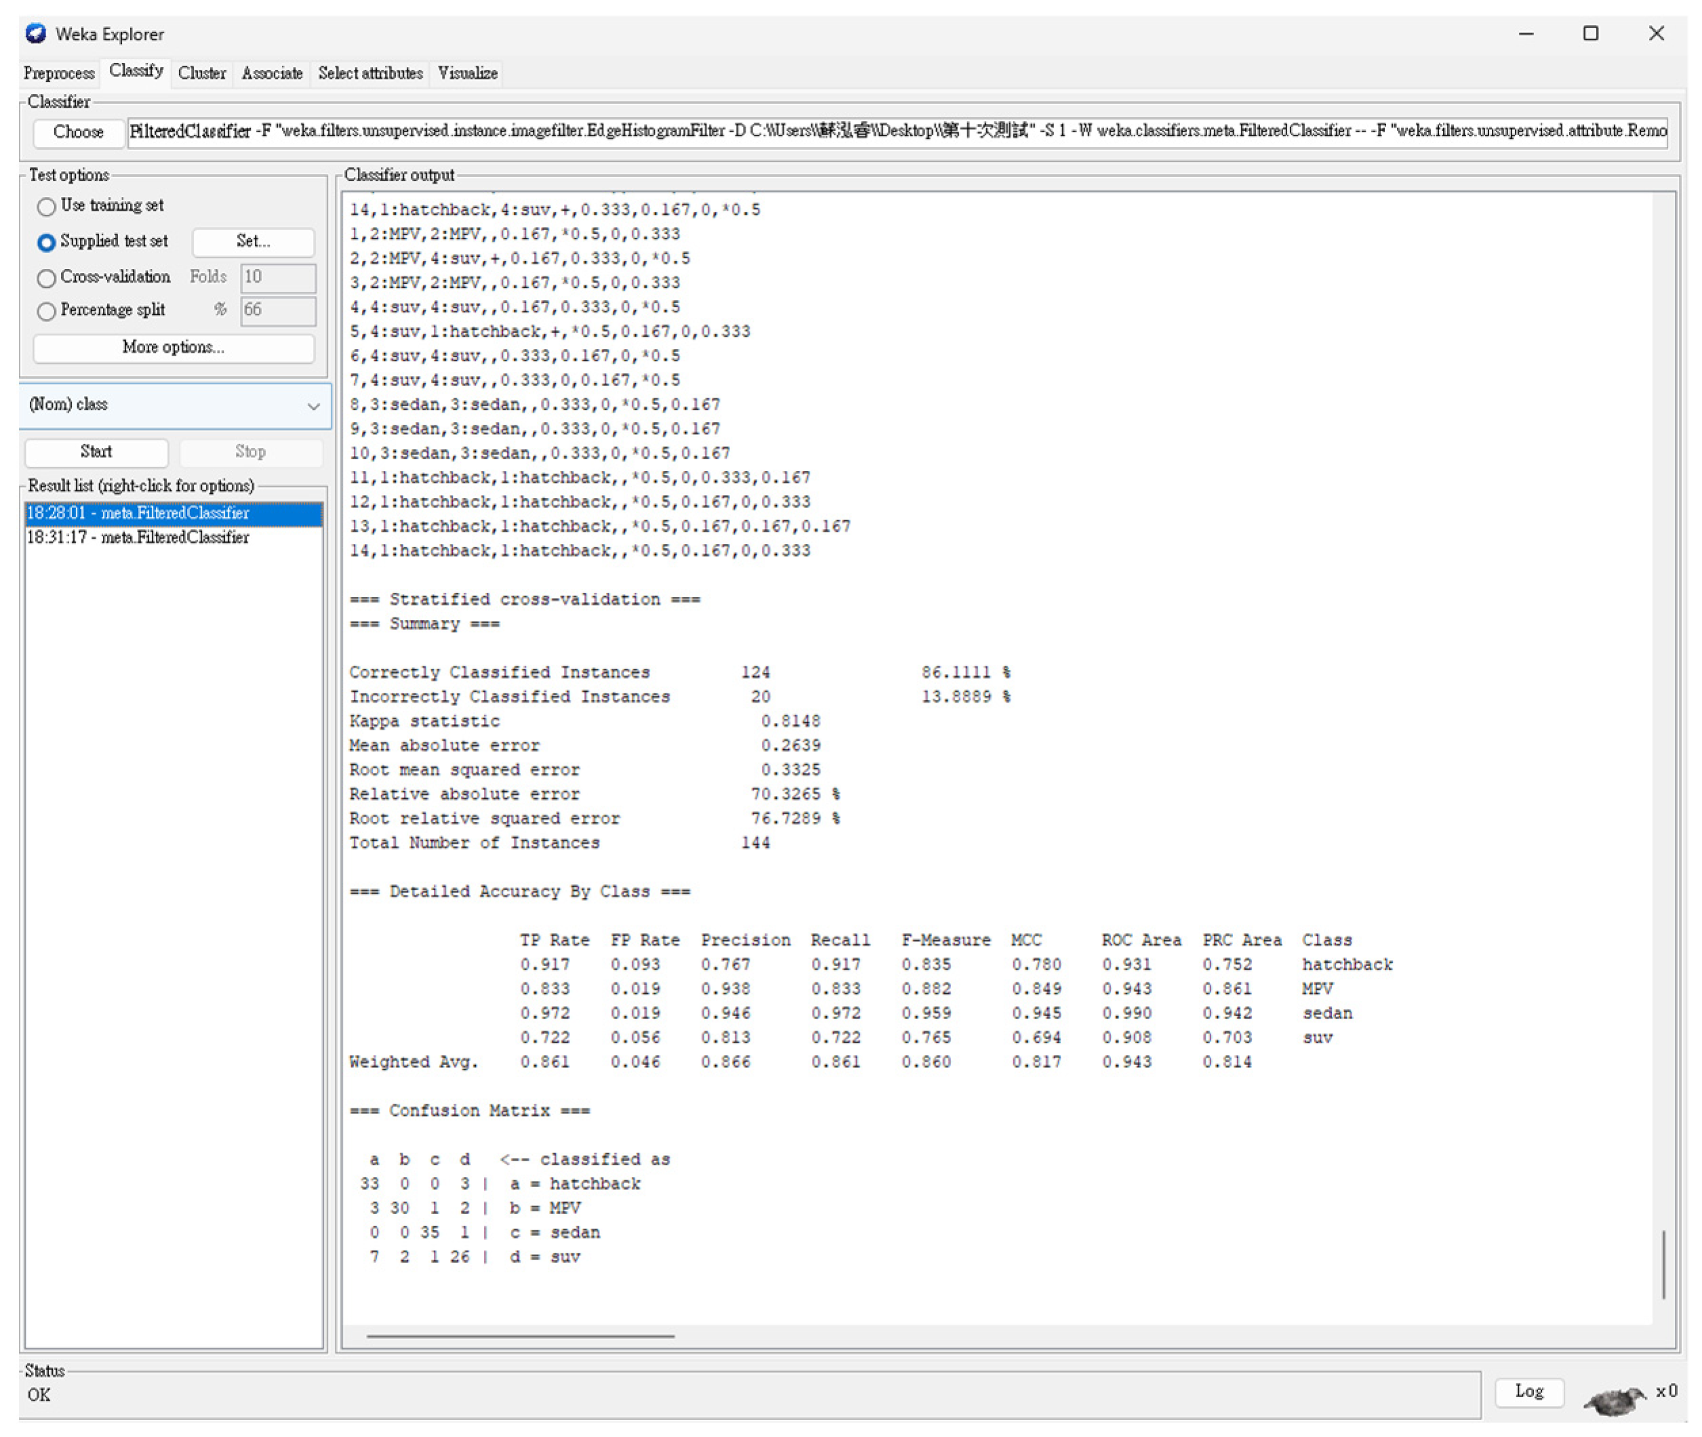This screenshot has height=1437, width=1702.
Task: Click the classifier output vertical scrollbar
Action: (1663, 1264)
